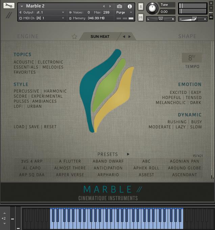
Task: Click the green marble layer shape
Action: [x=108, y=85]
